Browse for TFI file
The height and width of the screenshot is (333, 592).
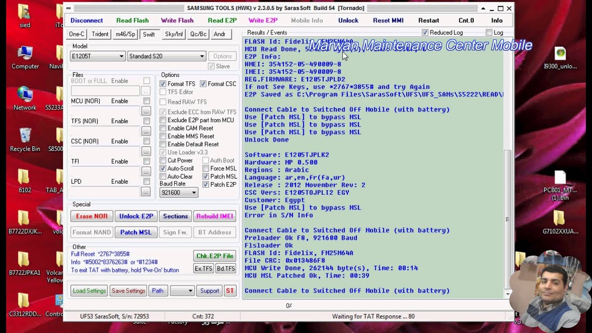click(x=146, y=172)
